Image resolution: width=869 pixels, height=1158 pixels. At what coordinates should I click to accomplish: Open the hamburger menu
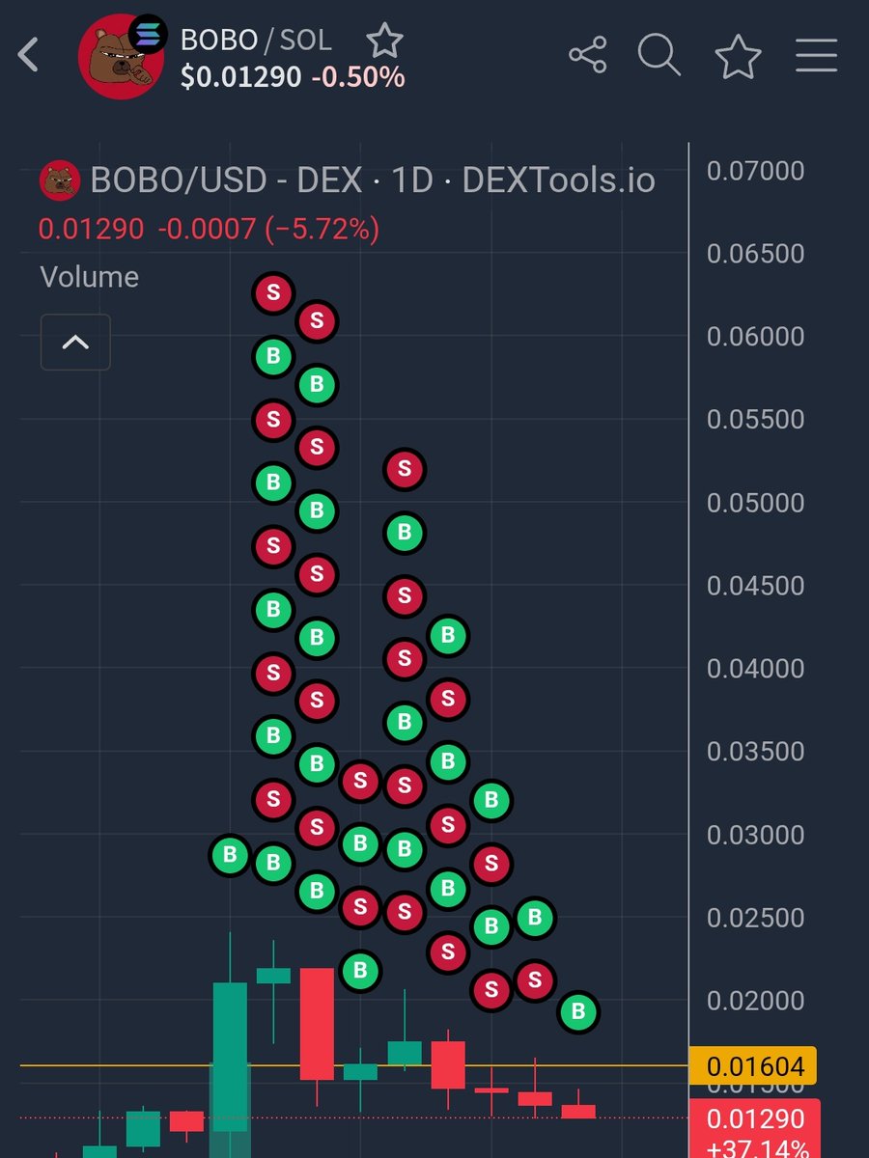tap(816, 55)
